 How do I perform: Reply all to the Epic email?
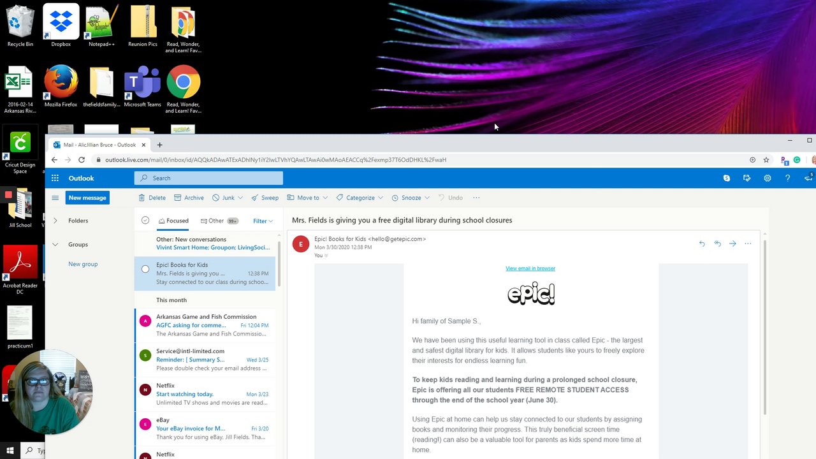click(x=717, y=244)
